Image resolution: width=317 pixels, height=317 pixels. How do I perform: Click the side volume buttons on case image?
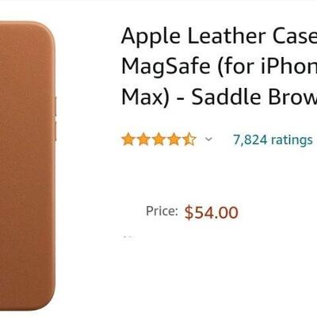(55, 119)
